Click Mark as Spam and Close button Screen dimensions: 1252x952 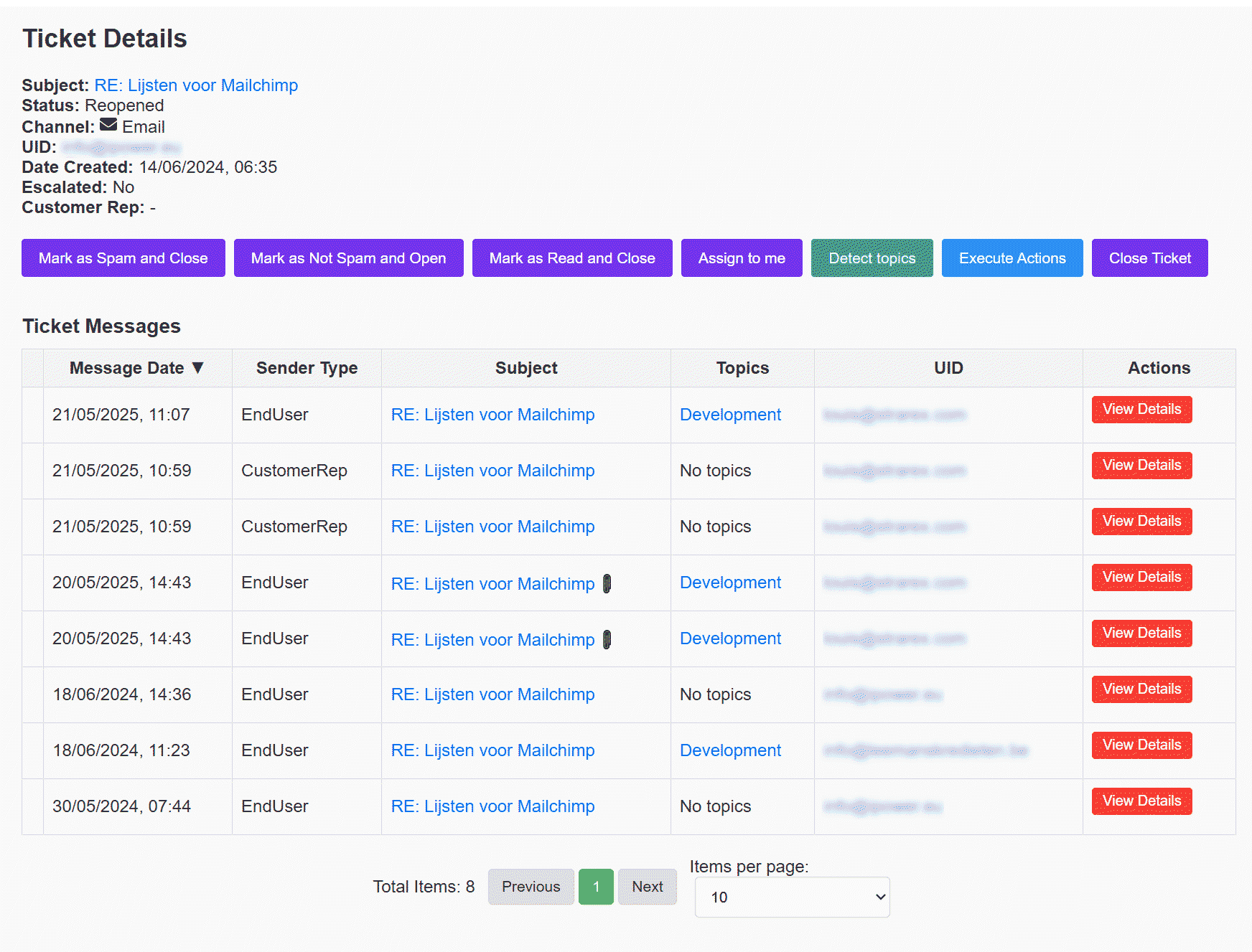[123, 258]
